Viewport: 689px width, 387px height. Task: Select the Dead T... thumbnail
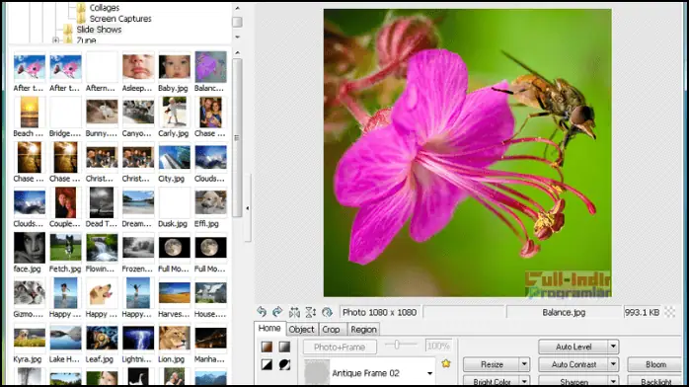[102, 202]
